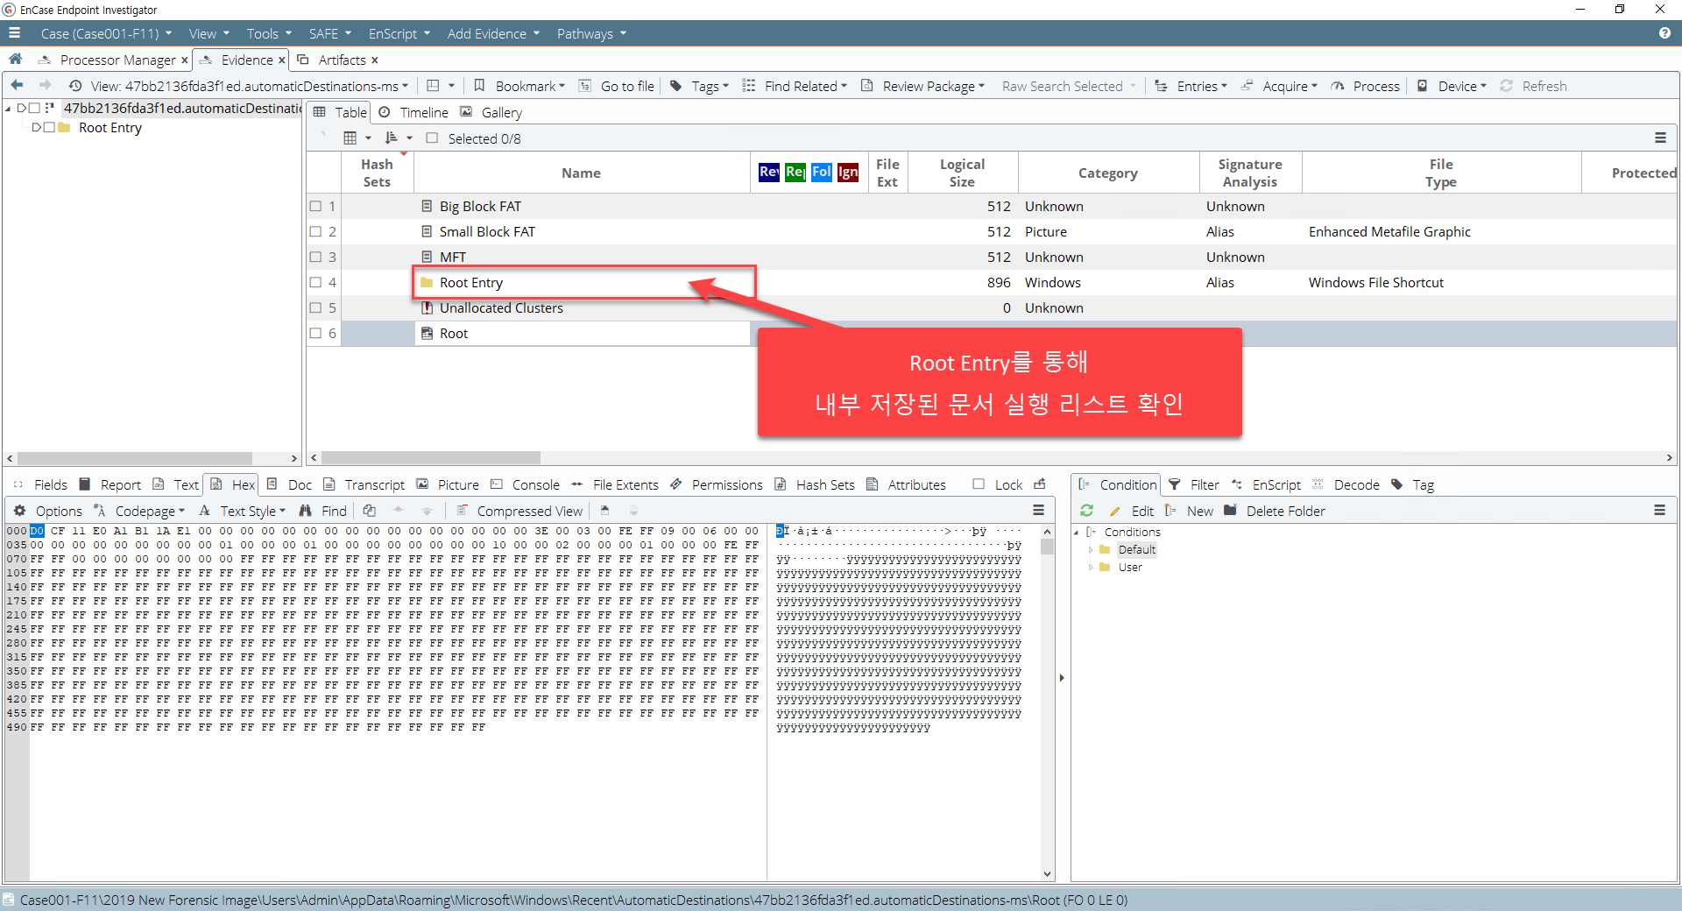Open the Pathways menu
Image resolution: width=1682 pixels, height=911 pixels.
point(591,33)
